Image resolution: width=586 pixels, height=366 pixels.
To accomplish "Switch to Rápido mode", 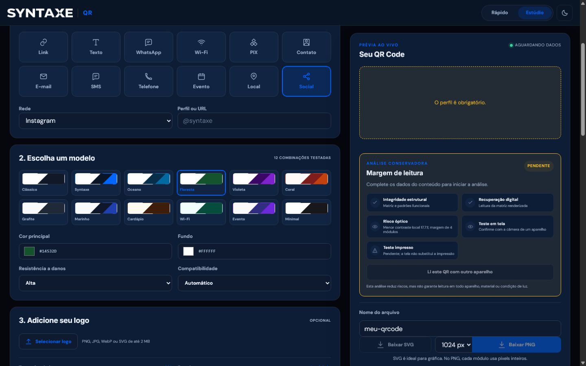I will point(500,13).
